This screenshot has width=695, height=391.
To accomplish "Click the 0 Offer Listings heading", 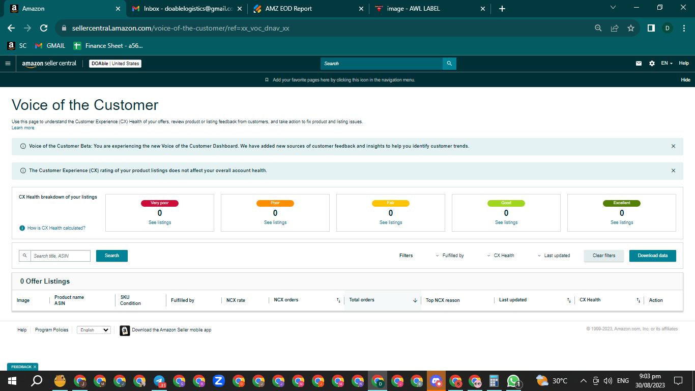I will [45, 282].
